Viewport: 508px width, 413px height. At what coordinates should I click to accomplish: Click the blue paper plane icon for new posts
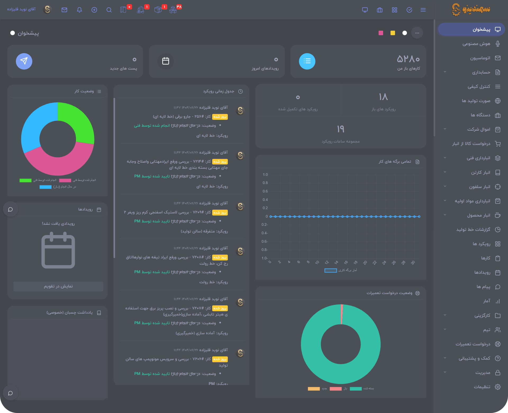point(24,61)
